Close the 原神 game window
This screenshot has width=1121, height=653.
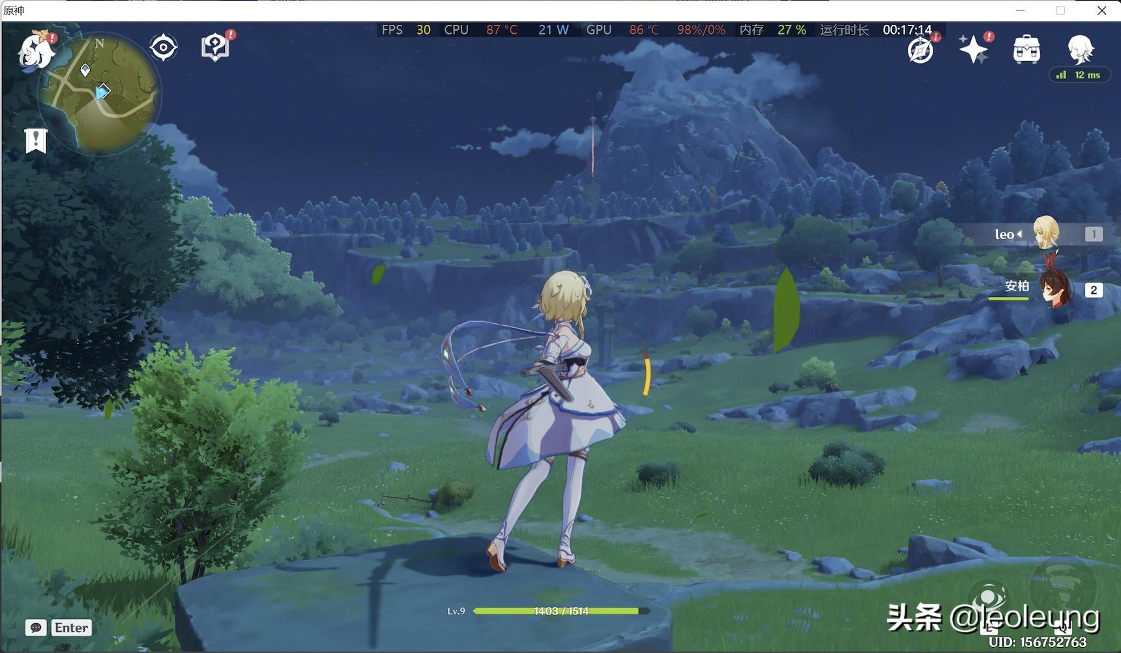pos(1101,10)
